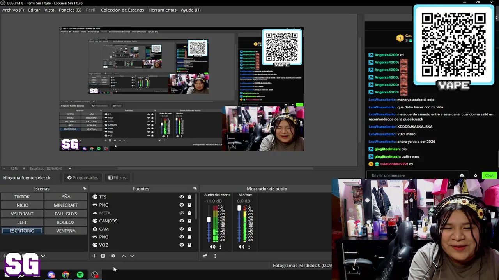Screen dimensions: 499x280
Task: Open the Vista menu
Action: (49, 10)
